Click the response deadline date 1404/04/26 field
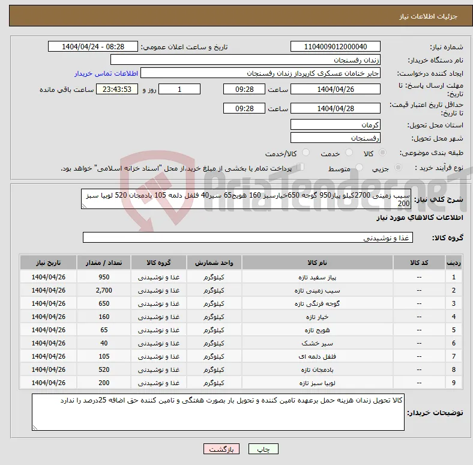473x465 pixels. coord(336,89)
